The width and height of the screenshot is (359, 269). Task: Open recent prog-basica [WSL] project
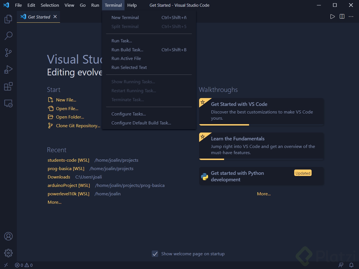click(x=66, y=168)
